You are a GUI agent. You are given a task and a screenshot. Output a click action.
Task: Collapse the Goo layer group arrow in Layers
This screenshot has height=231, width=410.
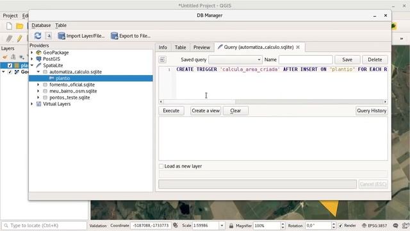[x=4, y=72]
